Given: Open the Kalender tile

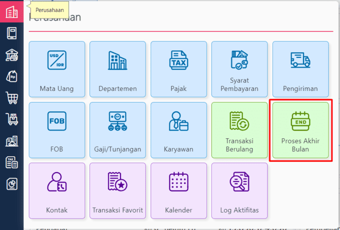Looking at the screenshot, I should 178,191.
